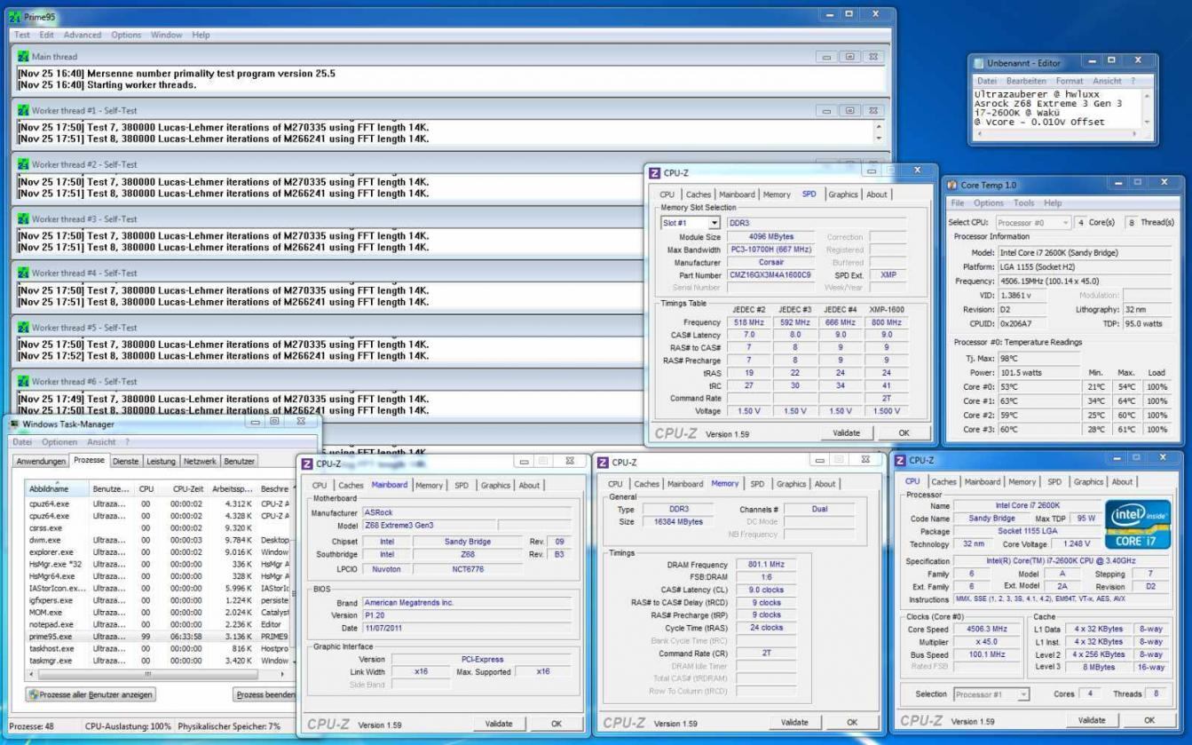
Task: Select explorer.exe process row
Action: click(158, 551)
